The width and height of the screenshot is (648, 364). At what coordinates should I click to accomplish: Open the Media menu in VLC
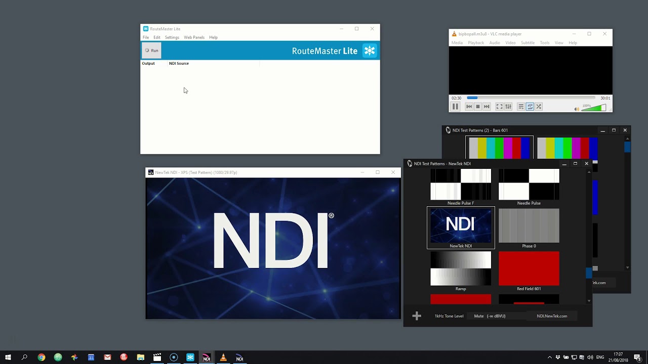click(x=457, y=43)
